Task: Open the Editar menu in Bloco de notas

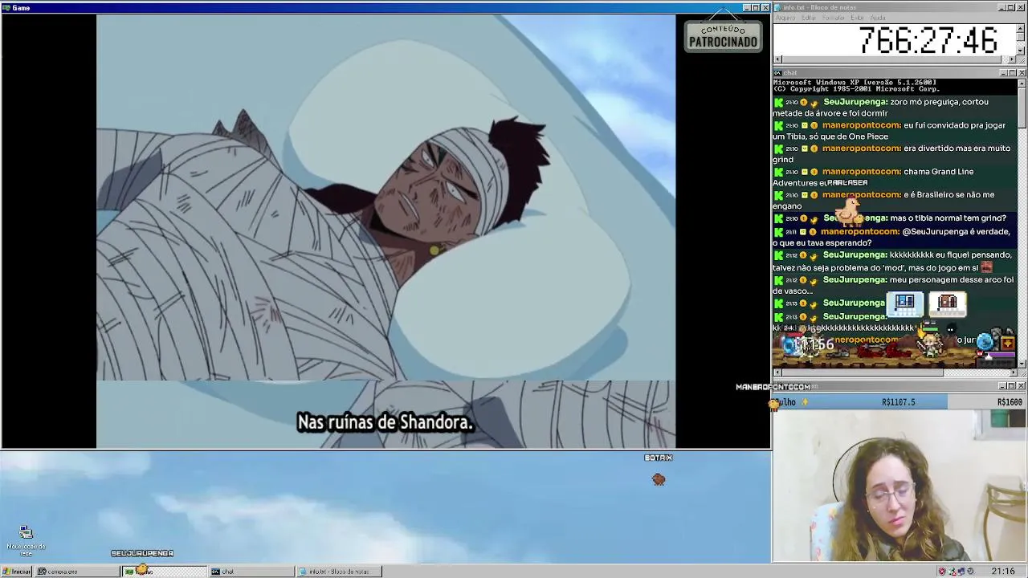Action: point(808,18)
